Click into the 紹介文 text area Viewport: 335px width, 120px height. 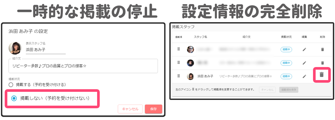point(83,66)
